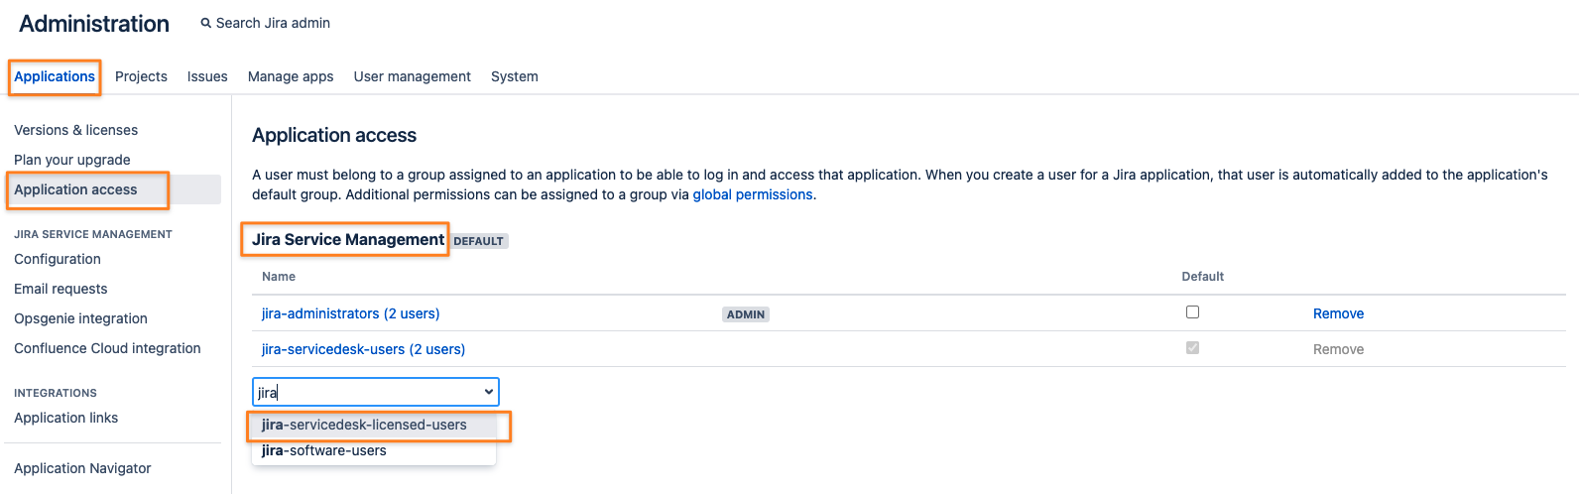Open Versions & licenses in sidebar

tap(75, 130)
